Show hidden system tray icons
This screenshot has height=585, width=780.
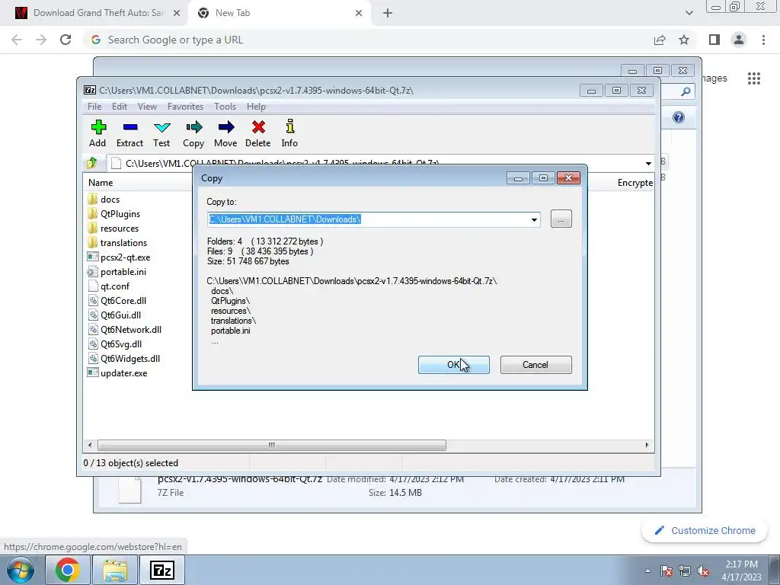coord(647,571)
